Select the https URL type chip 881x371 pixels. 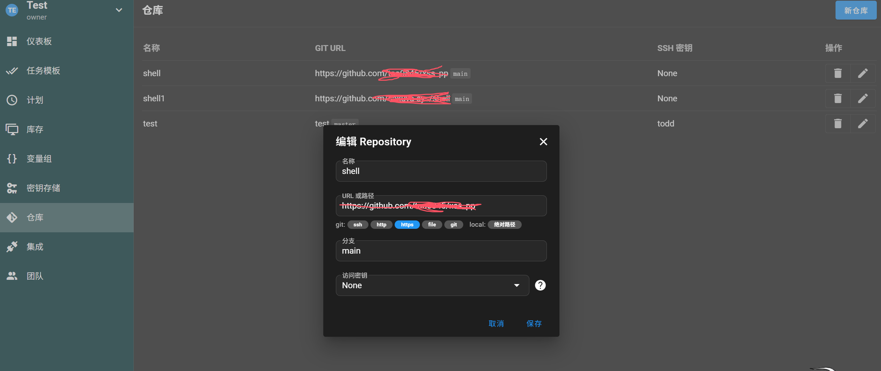[407, 225]
